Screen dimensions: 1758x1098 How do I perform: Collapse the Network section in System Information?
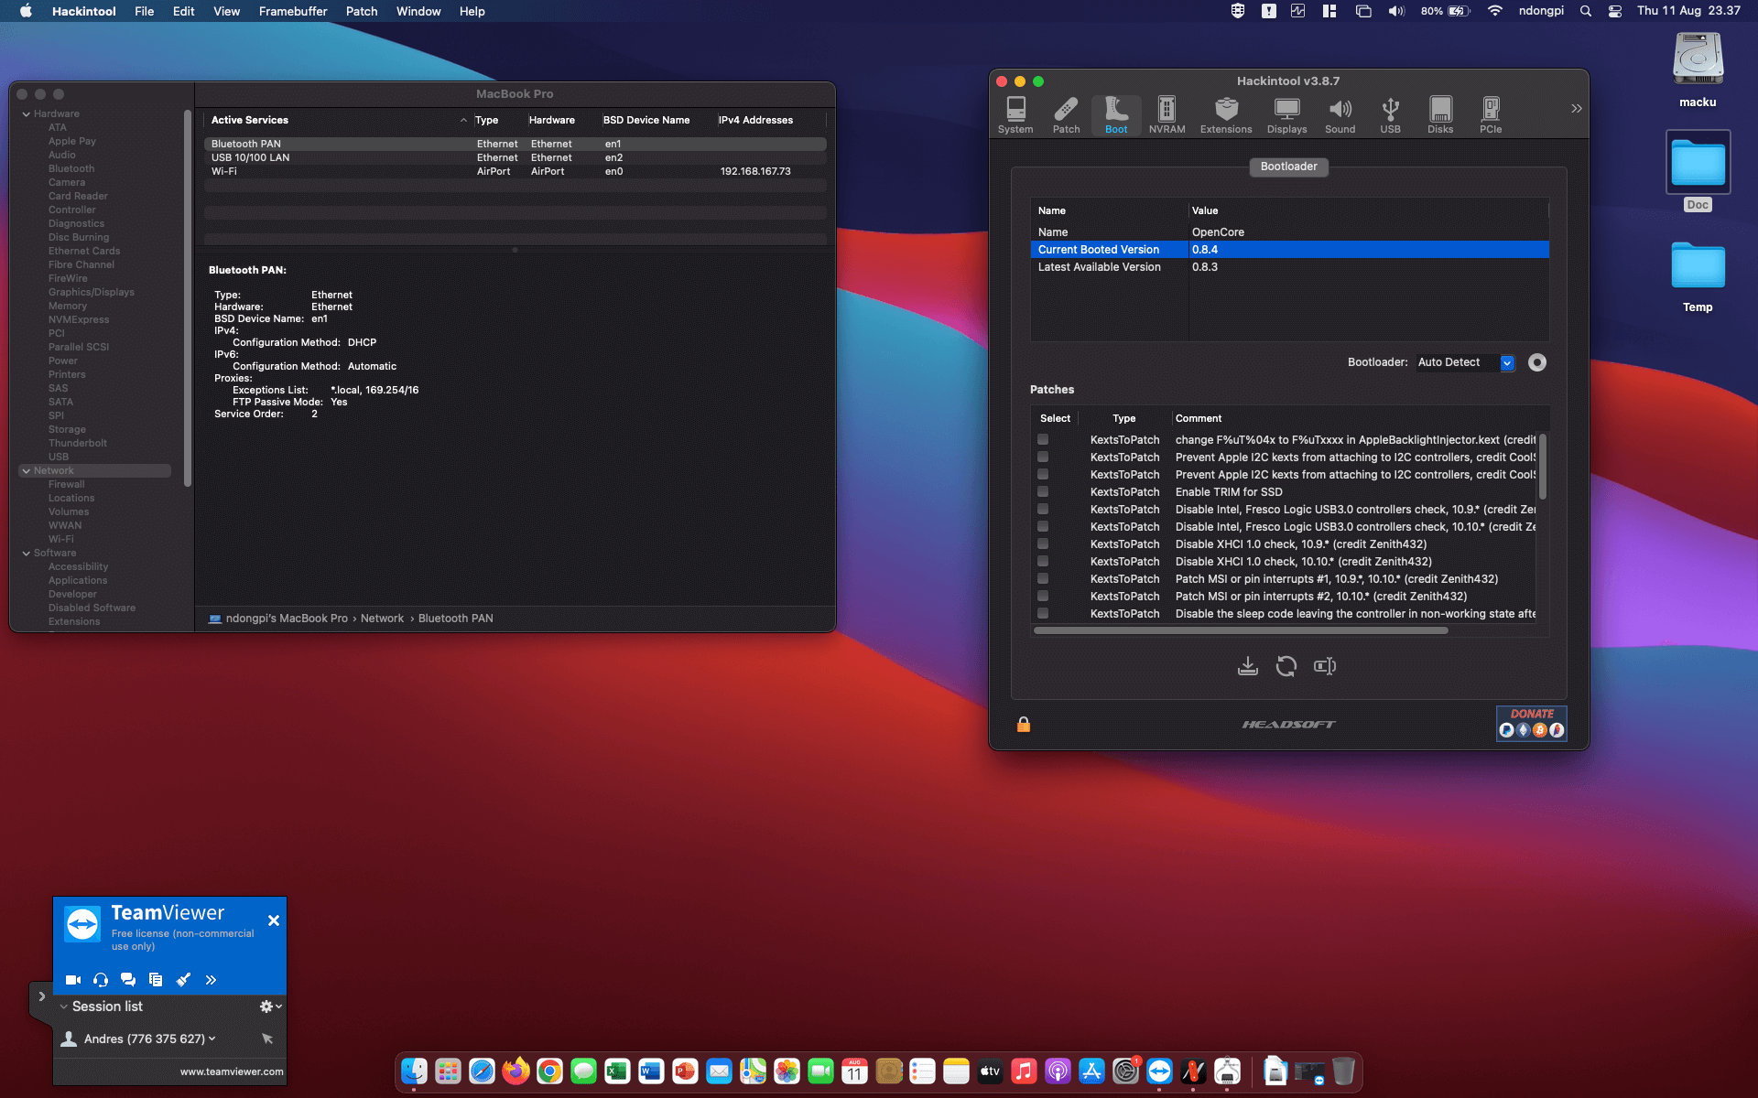tap(27, 469)
